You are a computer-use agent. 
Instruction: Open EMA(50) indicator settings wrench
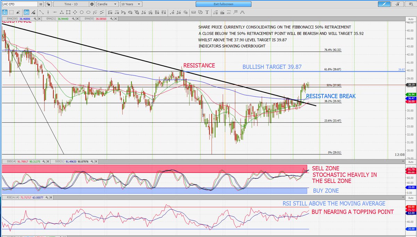tap(112, 18)
